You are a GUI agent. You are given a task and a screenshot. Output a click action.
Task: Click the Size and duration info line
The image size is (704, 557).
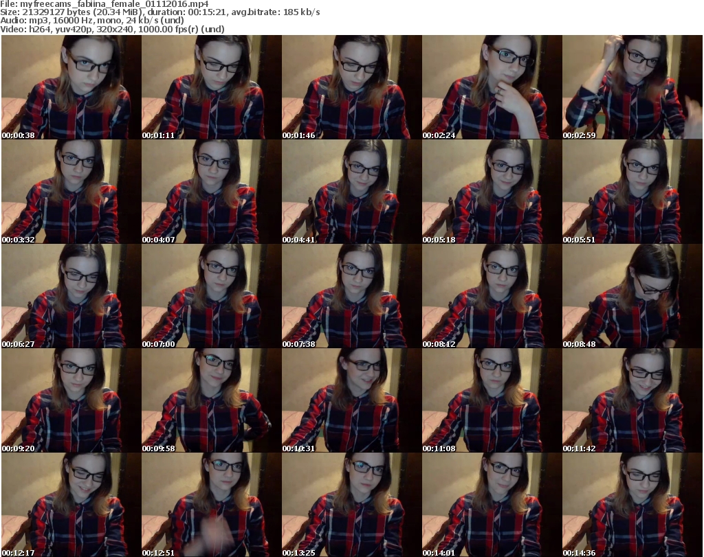click(x=159, y=12)
